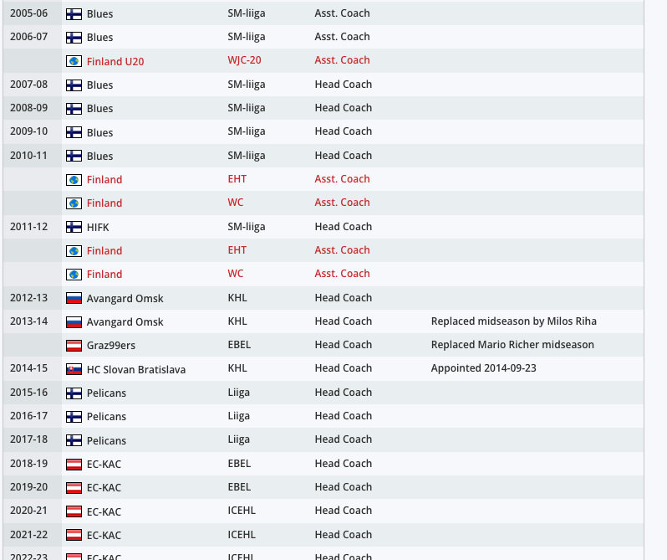Click the EBEL league link for Graz99ers
667x560 pixels.
239,345
